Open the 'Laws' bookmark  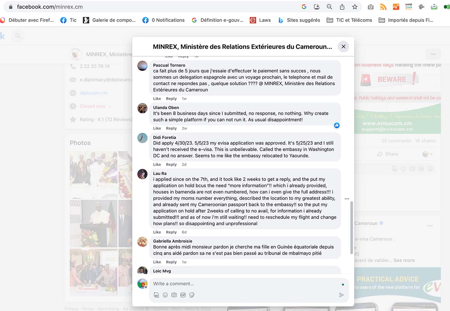point(260,20)
